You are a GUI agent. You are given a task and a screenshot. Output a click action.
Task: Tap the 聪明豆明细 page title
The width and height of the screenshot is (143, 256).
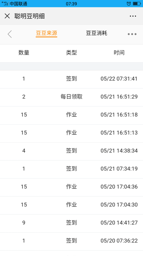[29, 16]
